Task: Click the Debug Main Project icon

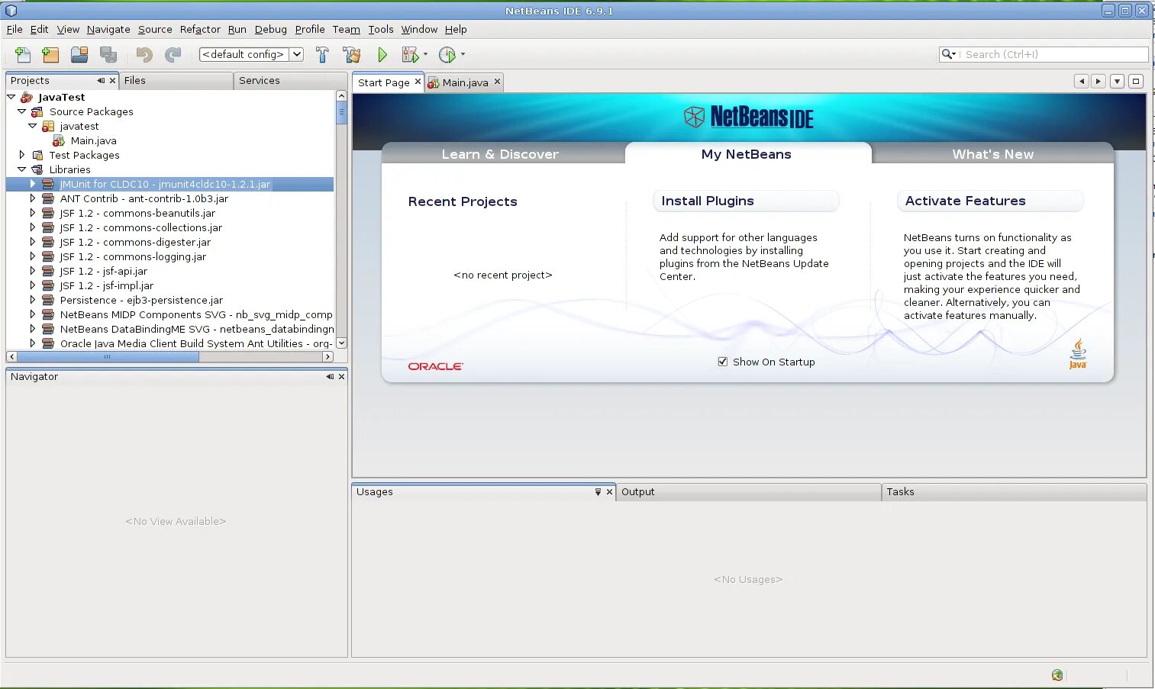Action: coord(410,54)
